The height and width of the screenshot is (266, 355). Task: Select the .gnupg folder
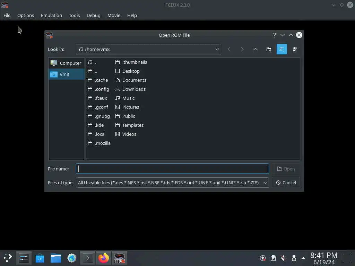point(99,116)
